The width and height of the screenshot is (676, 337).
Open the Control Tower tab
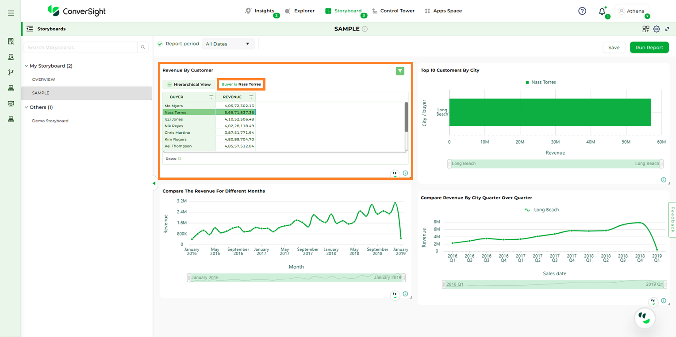point(393,11)
